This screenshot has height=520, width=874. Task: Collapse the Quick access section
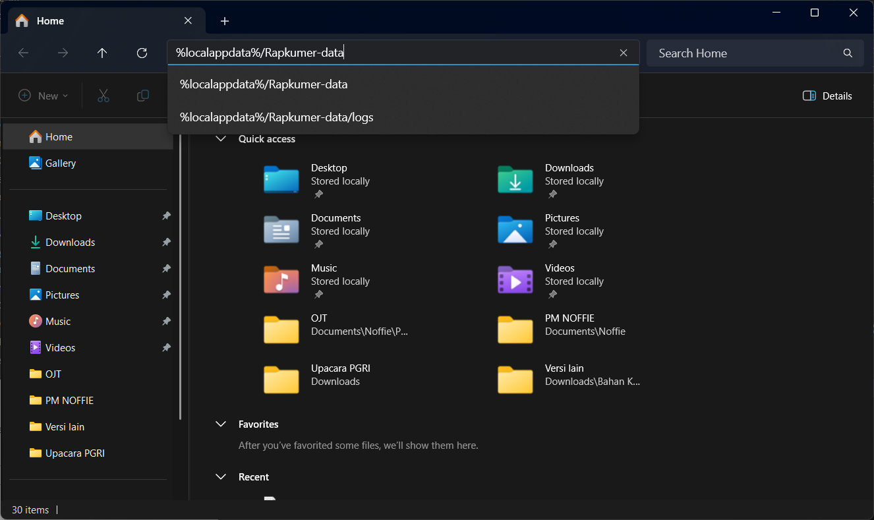click(x=221, y=139)
